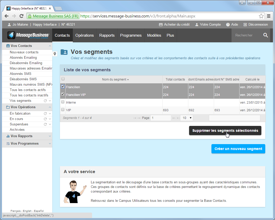
Task: Switch to the Opérations tab
Action: [84, 35]
